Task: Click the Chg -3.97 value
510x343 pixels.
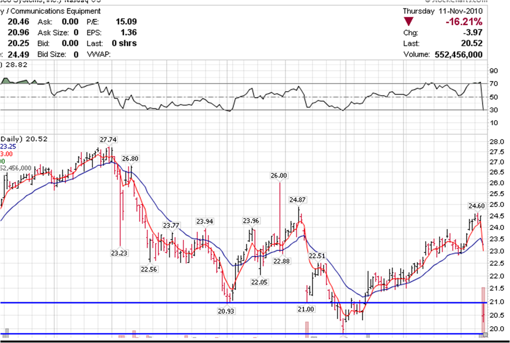Action: pyautogui.click(x=473, y=33)
